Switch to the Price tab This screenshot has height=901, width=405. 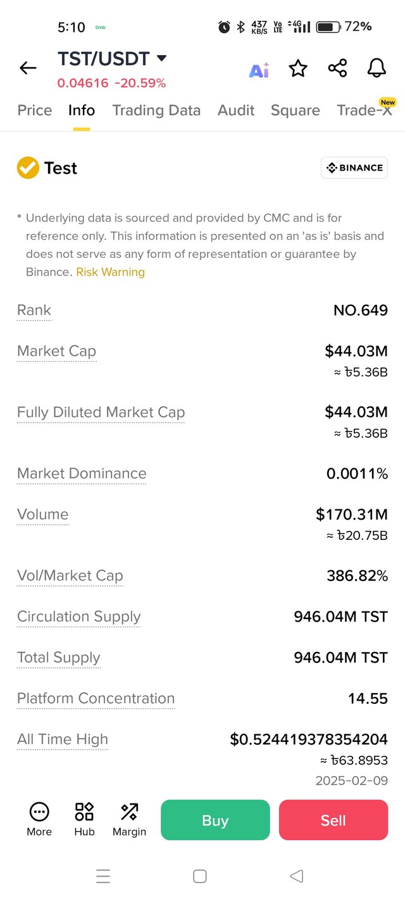pos(35,110)
